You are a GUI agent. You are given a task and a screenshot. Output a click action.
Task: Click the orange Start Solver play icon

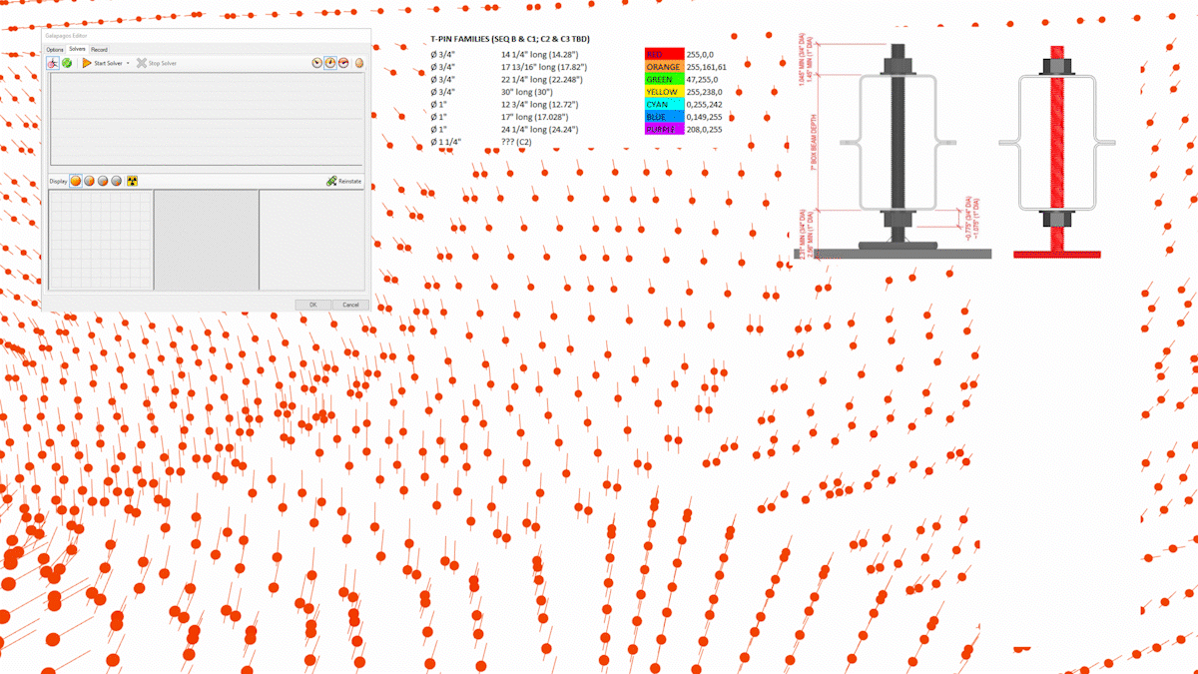pos(87,63)
